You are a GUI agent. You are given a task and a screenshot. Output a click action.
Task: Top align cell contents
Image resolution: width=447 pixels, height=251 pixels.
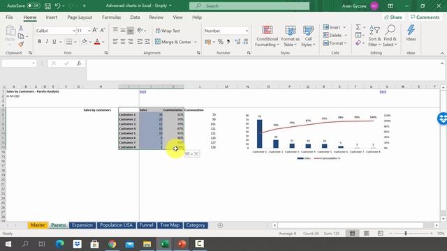coord(115,30)
